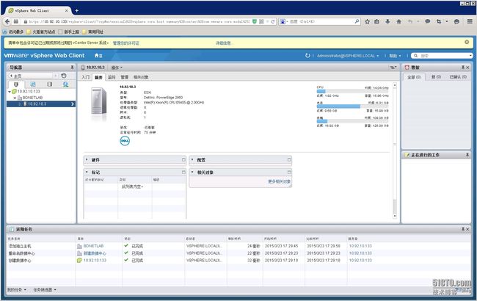Image resolution: width=477 pixels, height=301 pixels.
Task: Switch to the Getting Started tab
Action: click(86, 77)
